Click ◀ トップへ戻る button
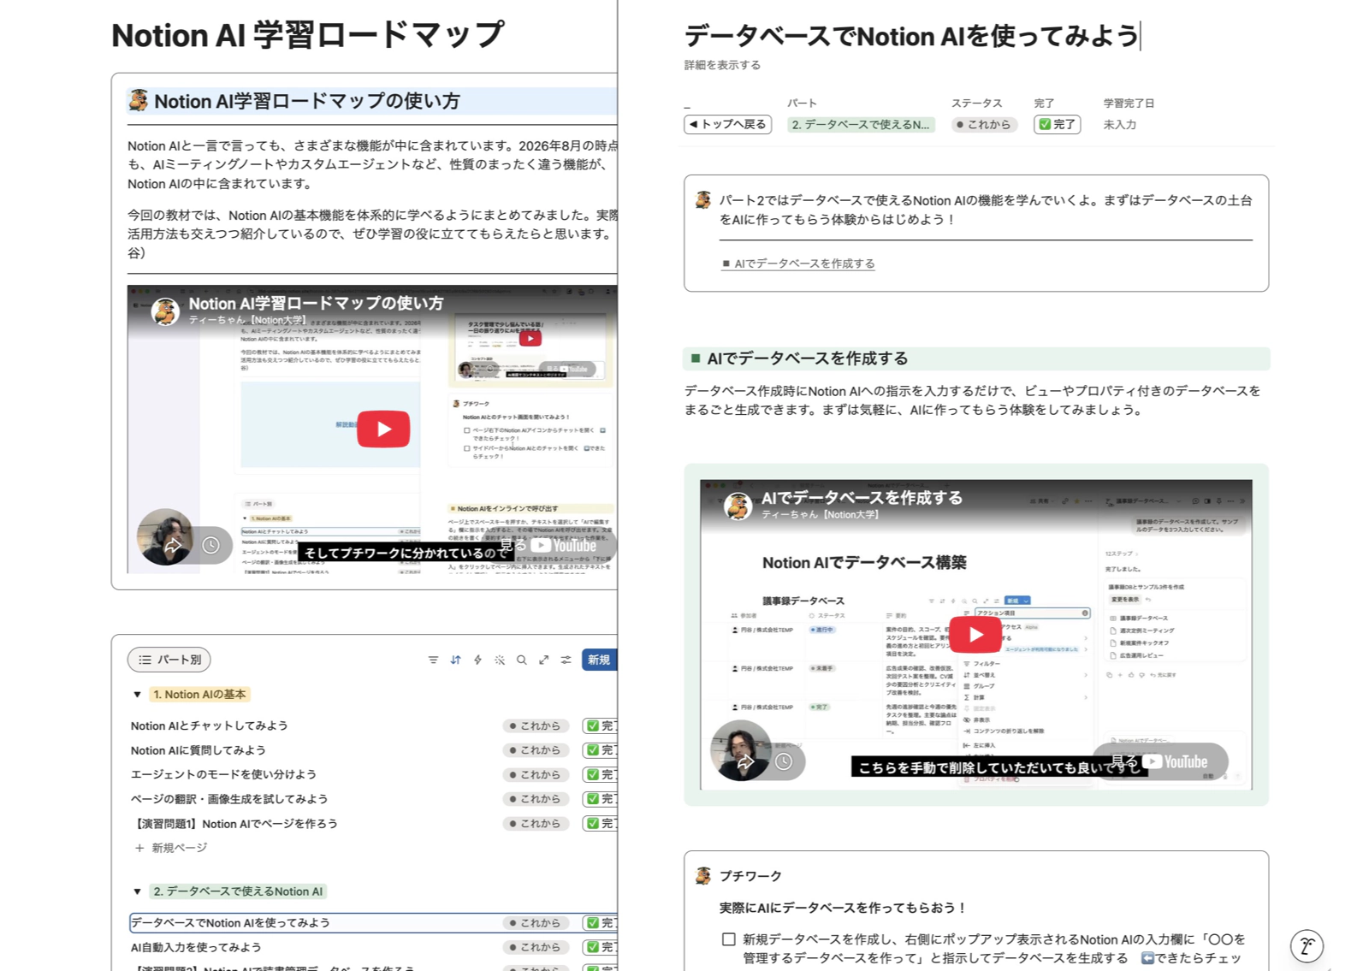1369x971 pixels. [x=727, y=124]
